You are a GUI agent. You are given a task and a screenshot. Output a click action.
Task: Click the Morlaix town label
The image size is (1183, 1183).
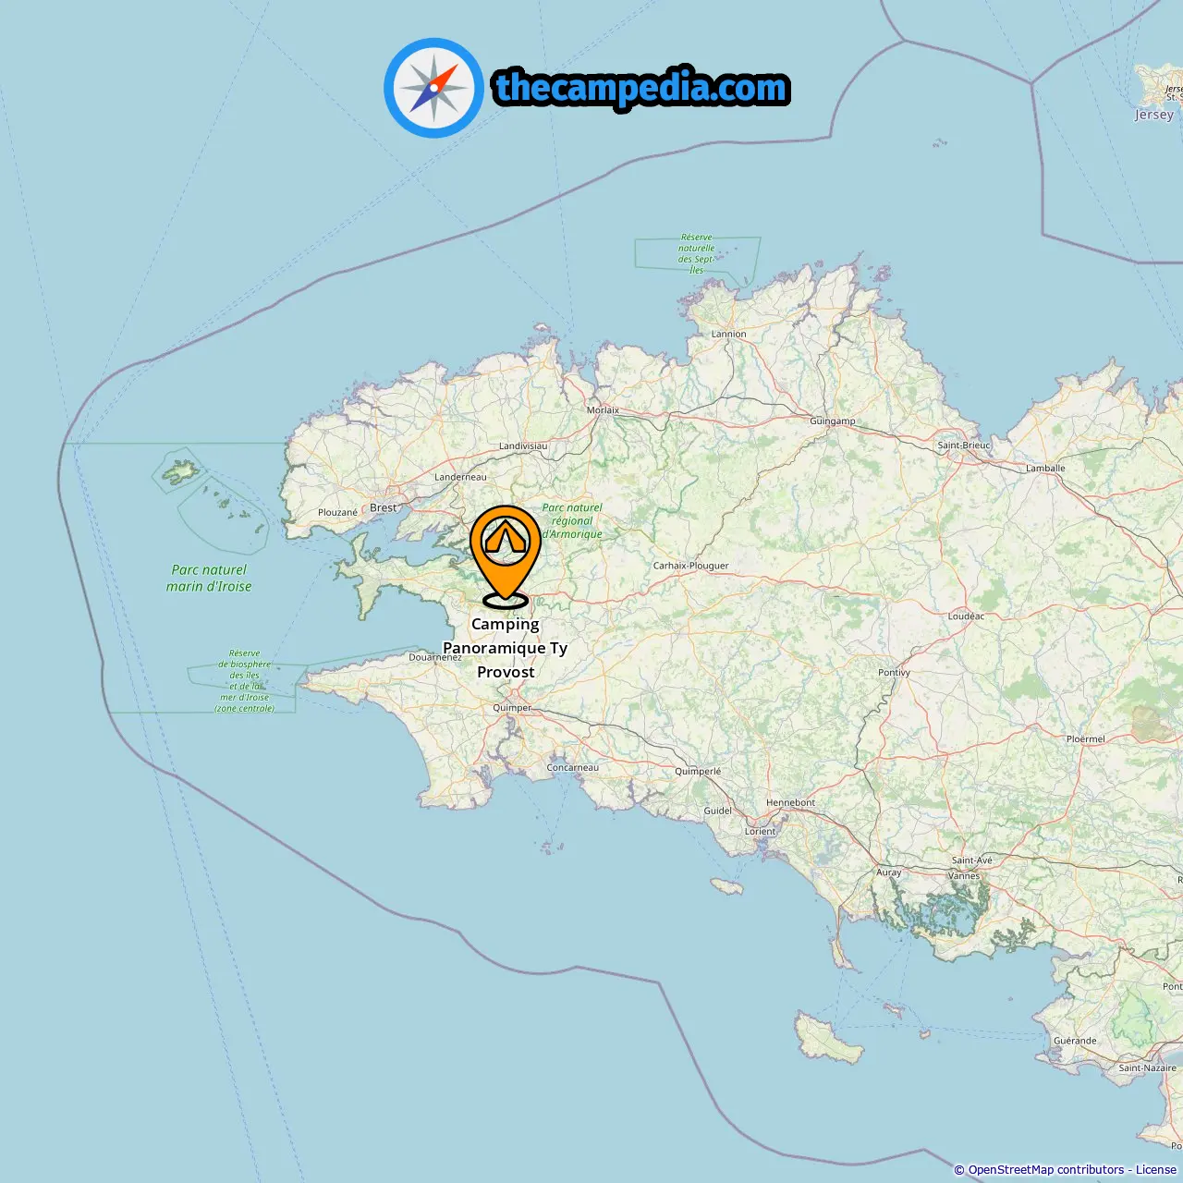coord(603,409)
